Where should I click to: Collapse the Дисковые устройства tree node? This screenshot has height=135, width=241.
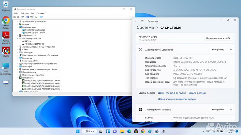coord(17,38)
